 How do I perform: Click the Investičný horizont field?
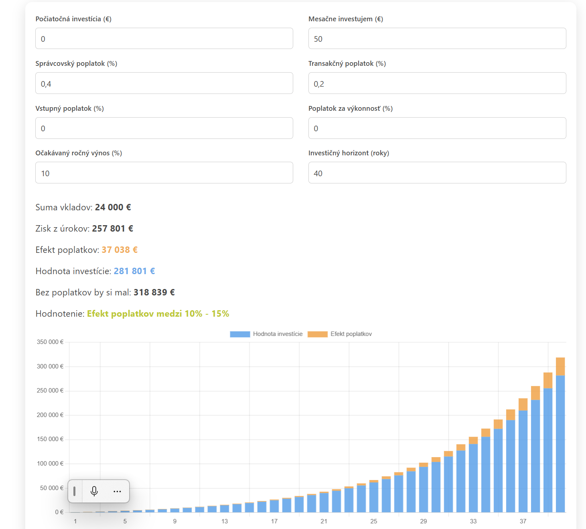pos(437,173)
